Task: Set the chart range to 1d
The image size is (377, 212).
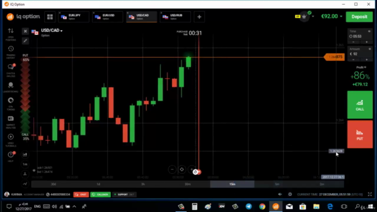Action: coord(98,184)
